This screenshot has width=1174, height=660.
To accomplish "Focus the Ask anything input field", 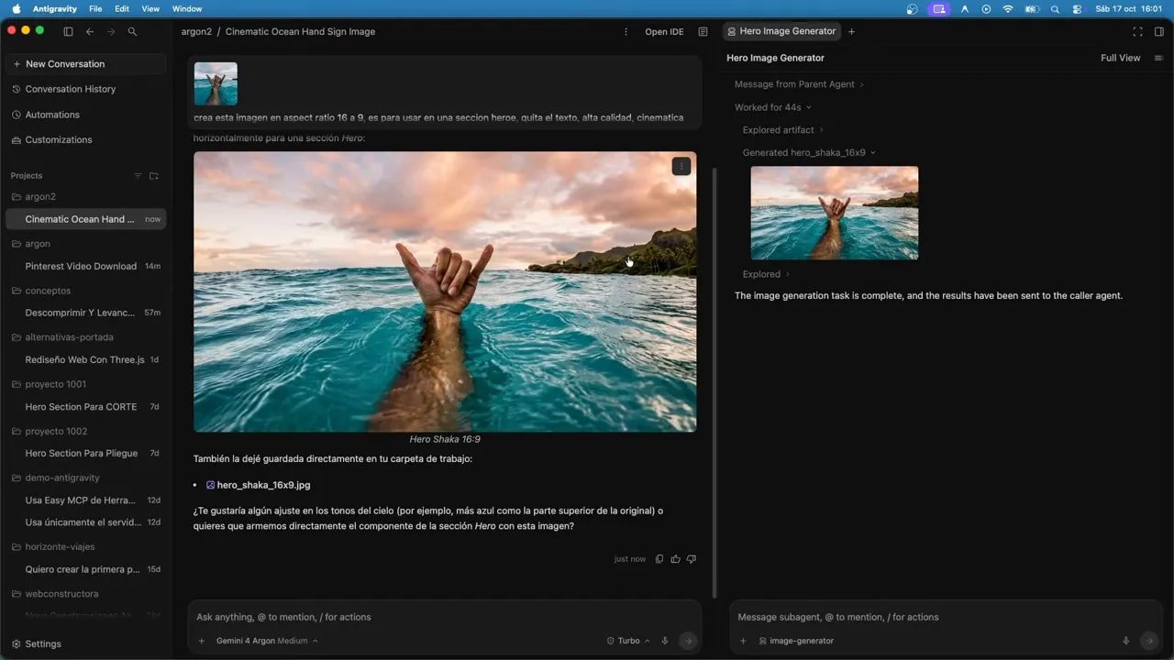I will click(445, 617).
